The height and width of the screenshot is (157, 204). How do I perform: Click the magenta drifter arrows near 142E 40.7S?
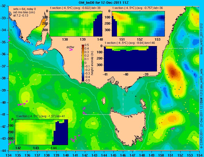[x=84, y=111]
